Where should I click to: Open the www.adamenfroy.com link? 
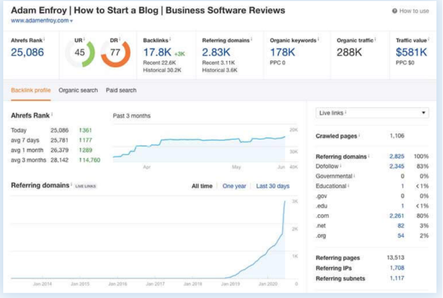click(39, 21)
